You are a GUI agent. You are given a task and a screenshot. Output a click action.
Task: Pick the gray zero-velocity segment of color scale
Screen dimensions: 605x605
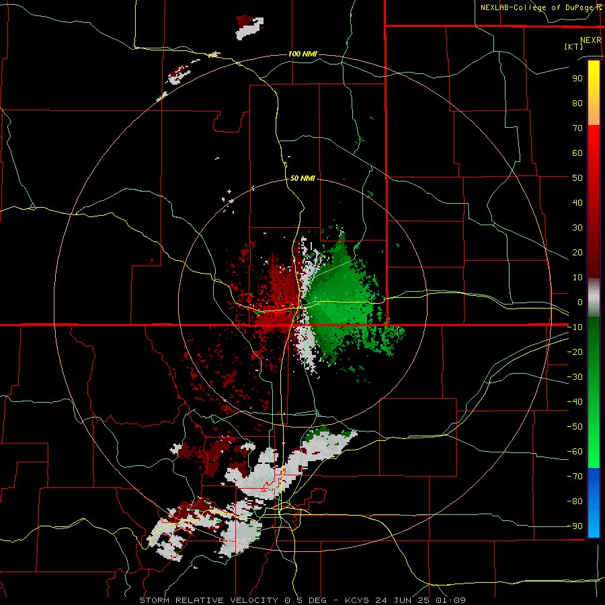tap(594, 298)
